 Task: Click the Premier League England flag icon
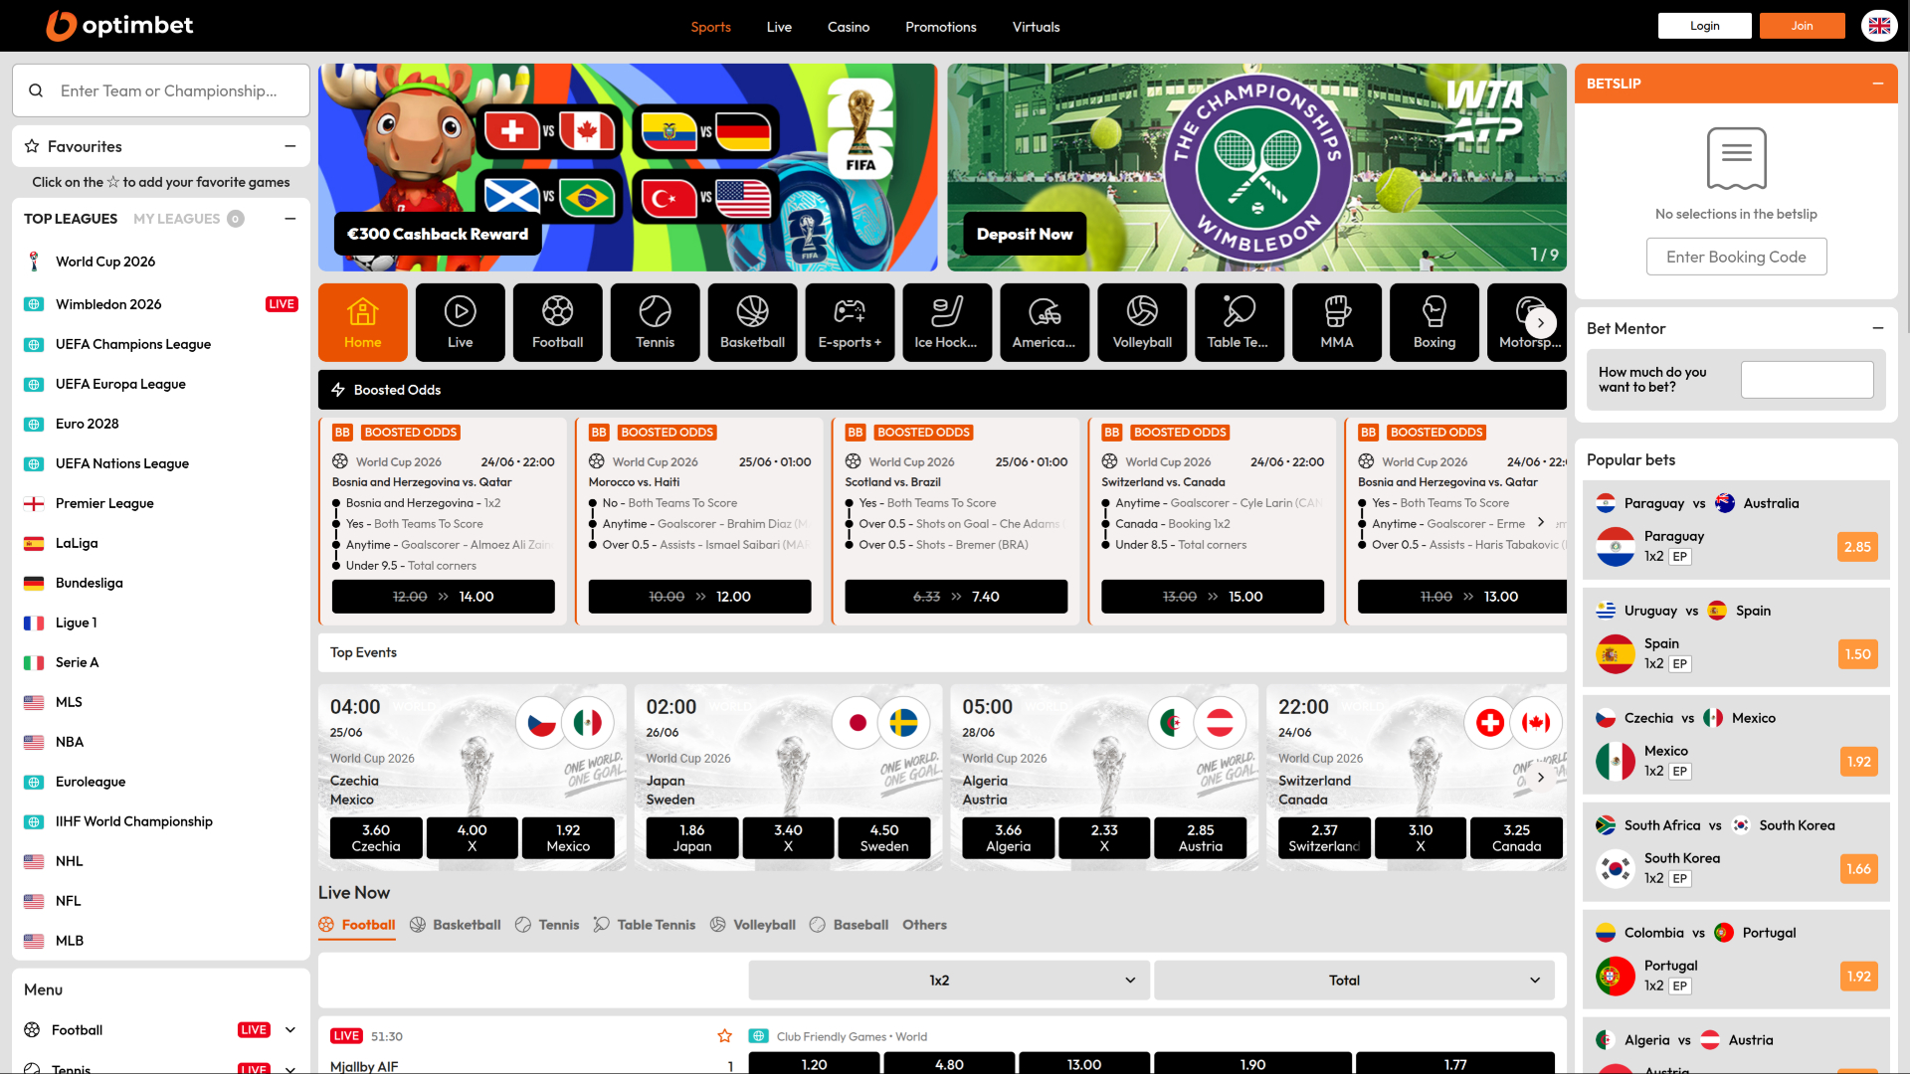point(34,503)
